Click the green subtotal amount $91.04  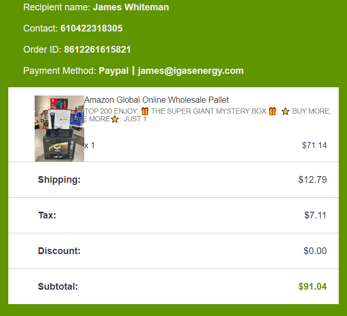312,287
